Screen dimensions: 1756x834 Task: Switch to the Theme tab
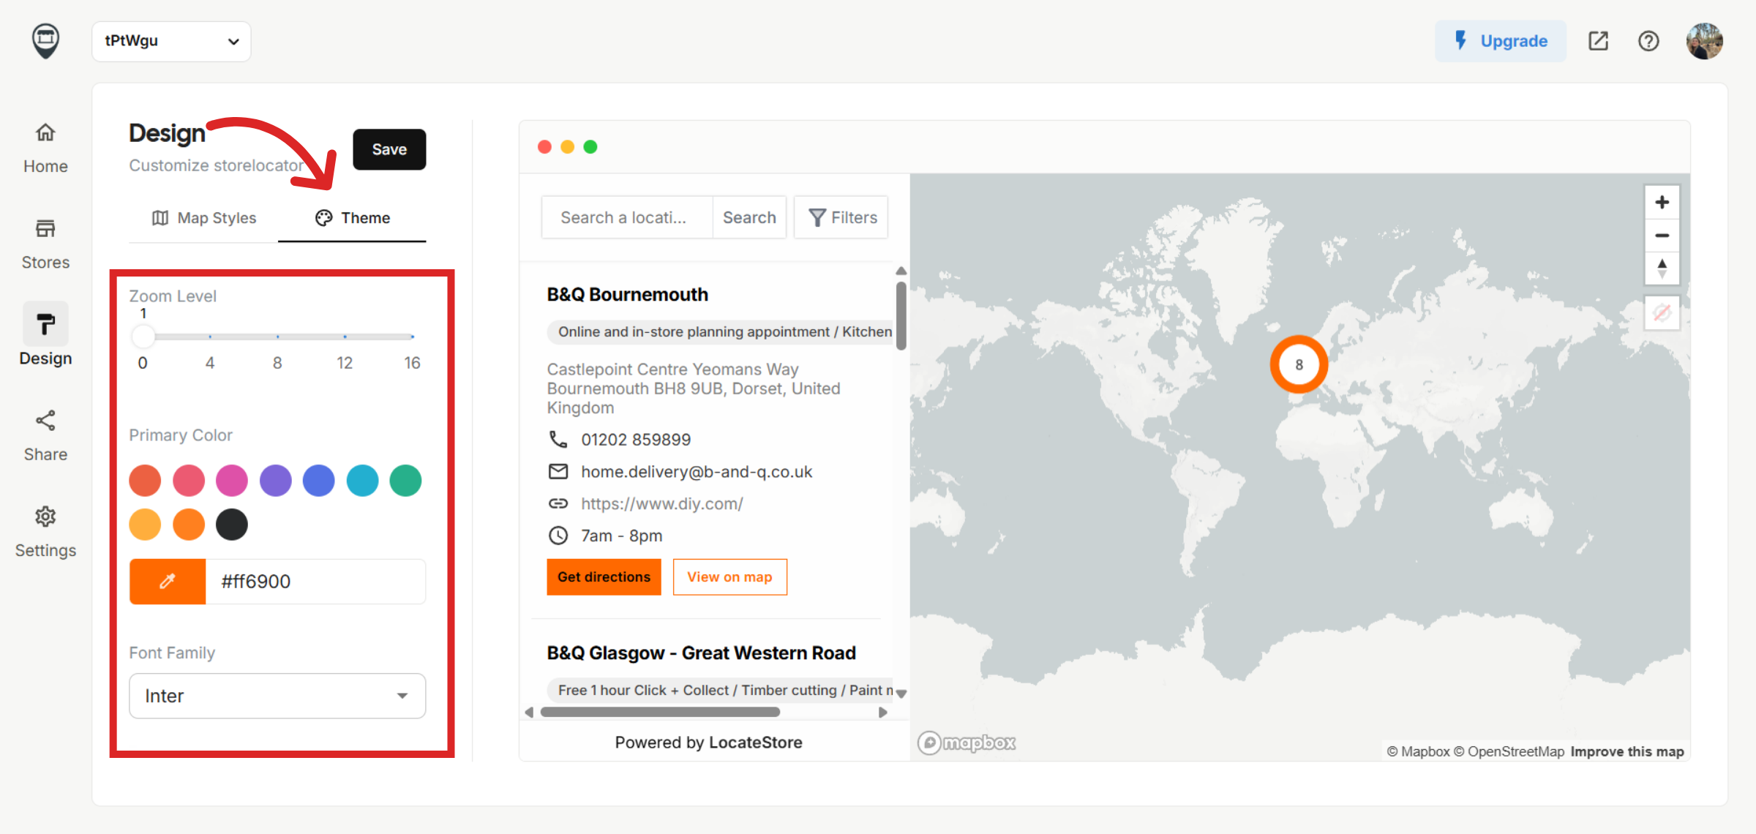(x=353, y=218)
